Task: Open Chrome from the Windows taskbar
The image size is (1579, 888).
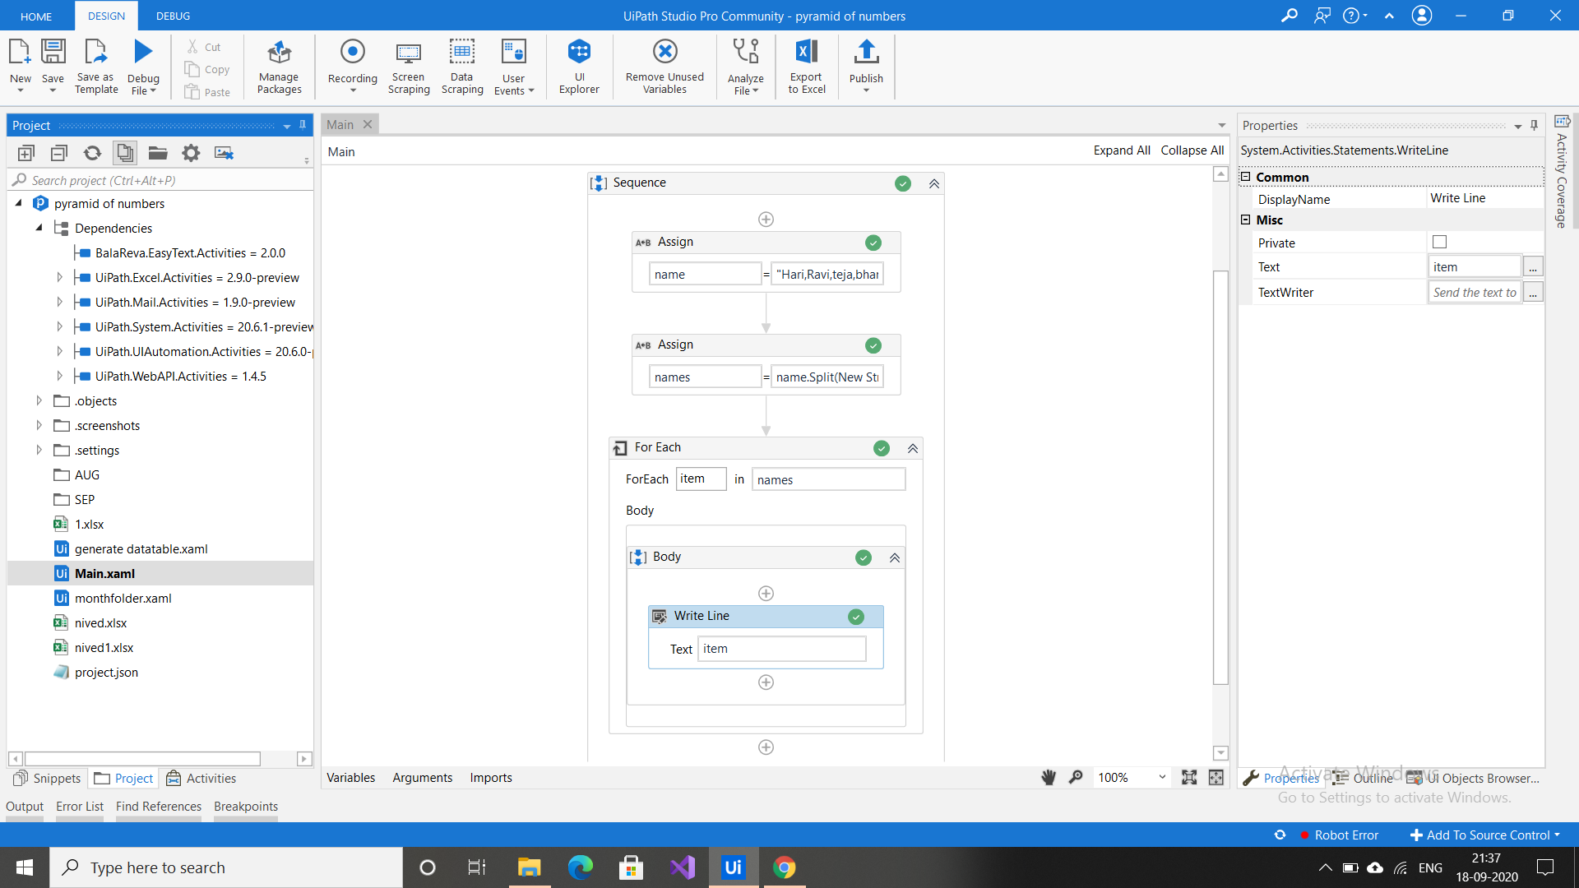Action: click(x=784, y=867)
